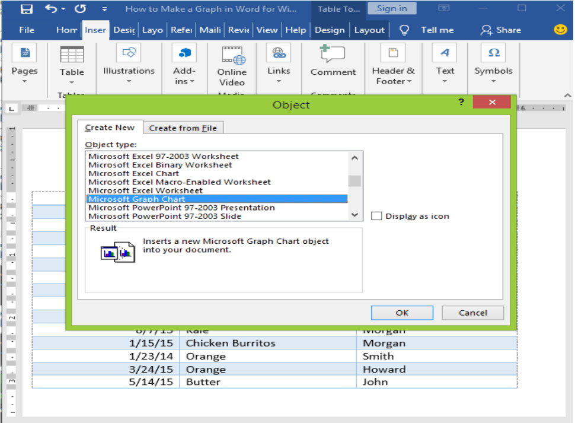Click the Share button
575x423 pixels.
(501, 30)
